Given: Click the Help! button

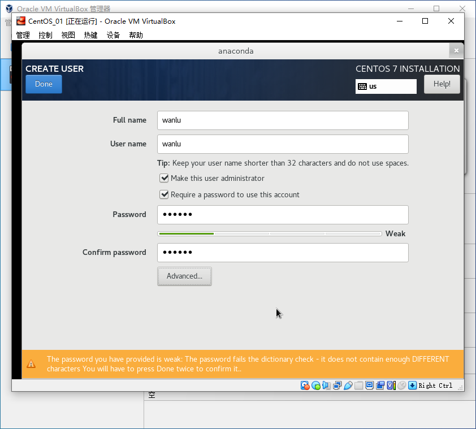Looking at the screenshot, I should coord(442,84).
